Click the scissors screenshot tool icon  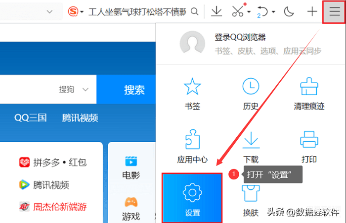click(x=238, y=11)
